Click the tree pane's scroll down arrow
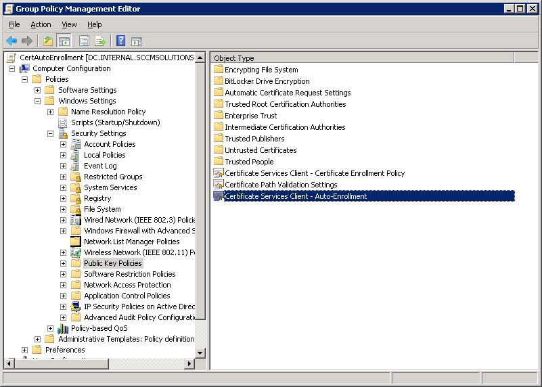542x387 pixels. tap(200, 352)
